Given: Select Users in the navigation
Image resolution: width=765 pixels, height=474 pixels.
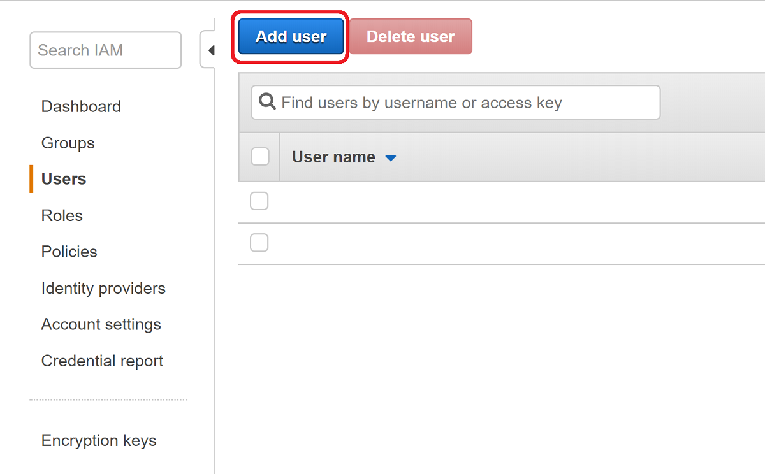Looking at the screenshot, I should tap(64, 179).
